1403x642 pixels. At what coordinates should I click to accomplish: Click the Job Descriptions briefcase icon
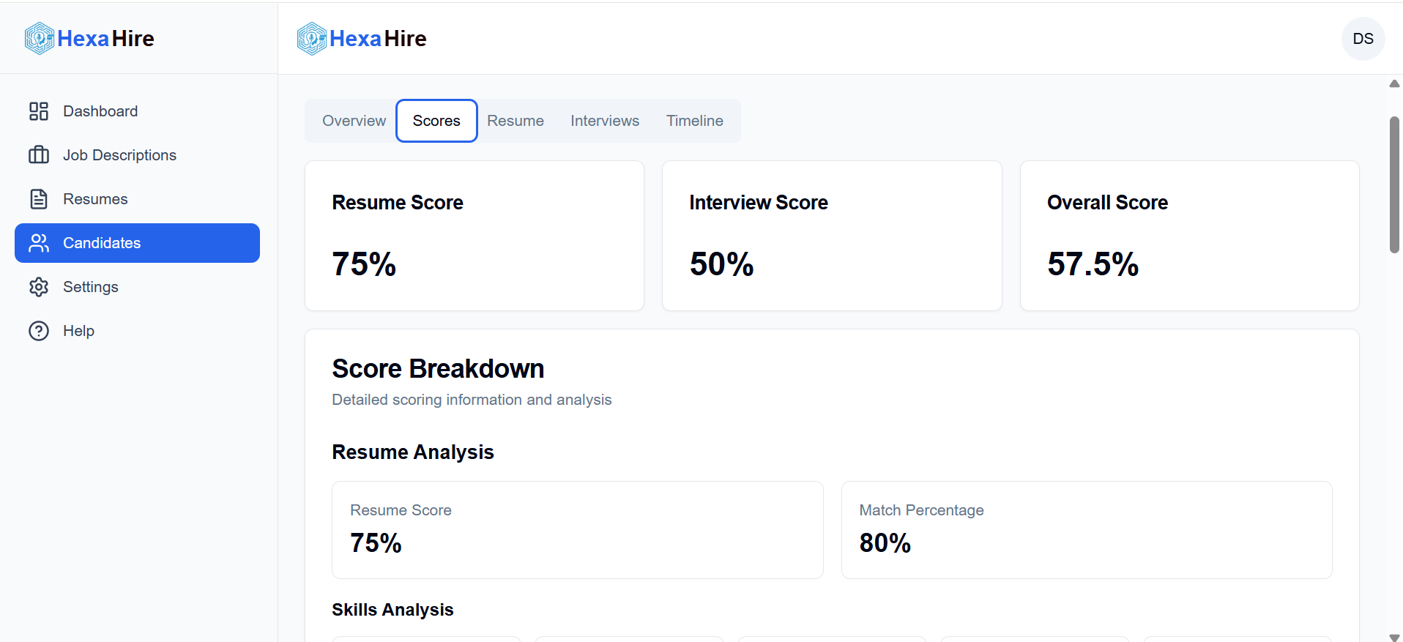click(38, 154)
